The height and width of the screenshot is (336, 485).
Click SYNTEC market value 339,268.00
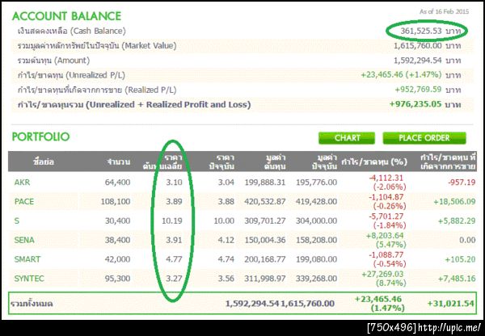pyautogui.click(x=316, y=278)
